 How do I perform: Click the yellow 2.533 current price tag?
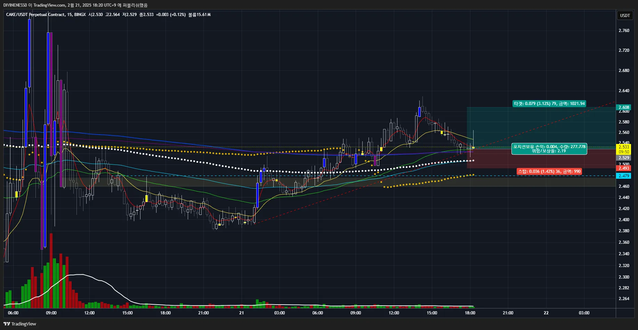pyautogui.click(x=624, y=147)
